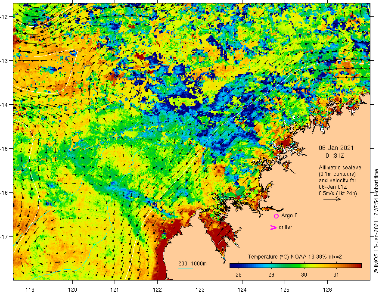Click the longitude 126 axis label

[x=327, y=290]
